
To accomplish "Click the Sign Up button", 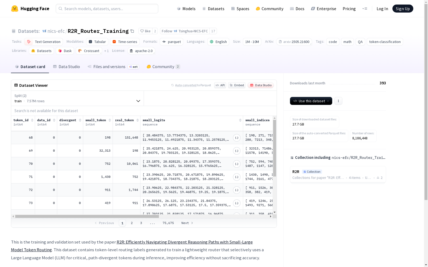I will coord(403,9).
